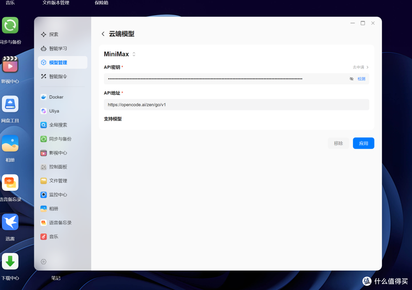Open the settings gear at the sidebar bottom
This screenshot has width=412, height=290.
pos(43,262)
